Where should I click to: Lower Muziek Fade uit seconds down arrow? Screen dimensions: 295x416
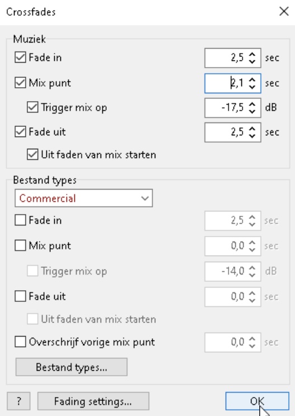(x=252, y=136)
